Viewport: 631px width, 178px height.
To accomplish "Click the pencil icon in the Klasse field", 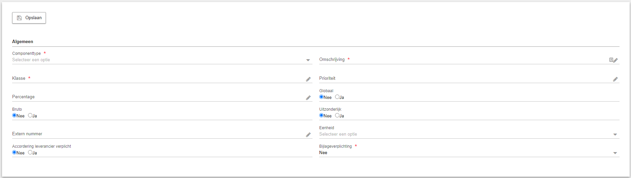I will (x=308, y=79).
